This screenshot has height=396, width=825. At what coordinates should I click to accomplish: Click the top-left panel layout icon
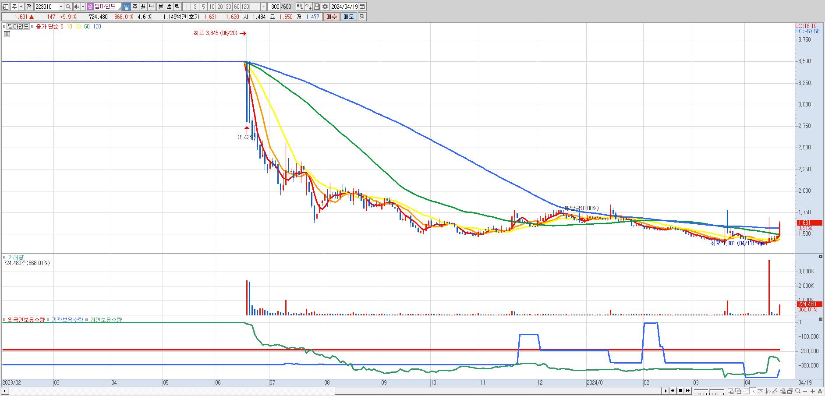(5, 7)
